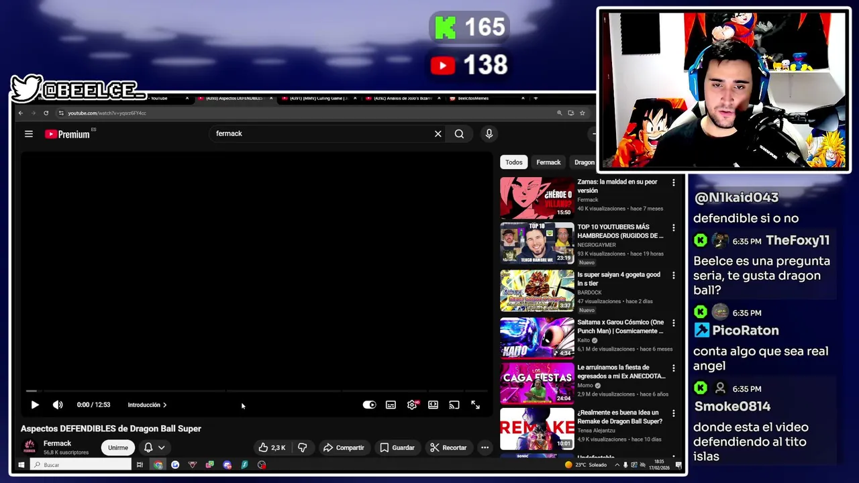Close the Aspectos DEFENDIBLES browser tab

tap(270, 99)
